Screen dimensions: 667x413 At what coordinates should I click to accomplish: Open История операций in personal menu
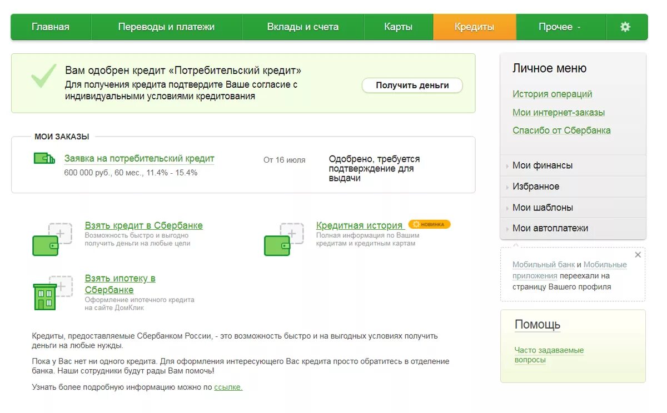click(x=552, y=94)
